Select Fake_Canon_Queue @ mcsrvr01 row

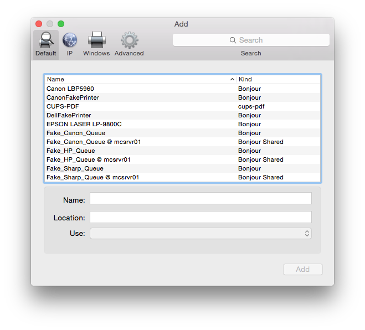(183, 142)
